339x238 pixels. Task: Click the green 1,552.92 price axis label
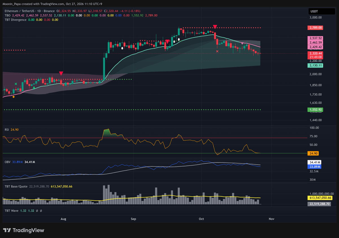click(315, 110)
